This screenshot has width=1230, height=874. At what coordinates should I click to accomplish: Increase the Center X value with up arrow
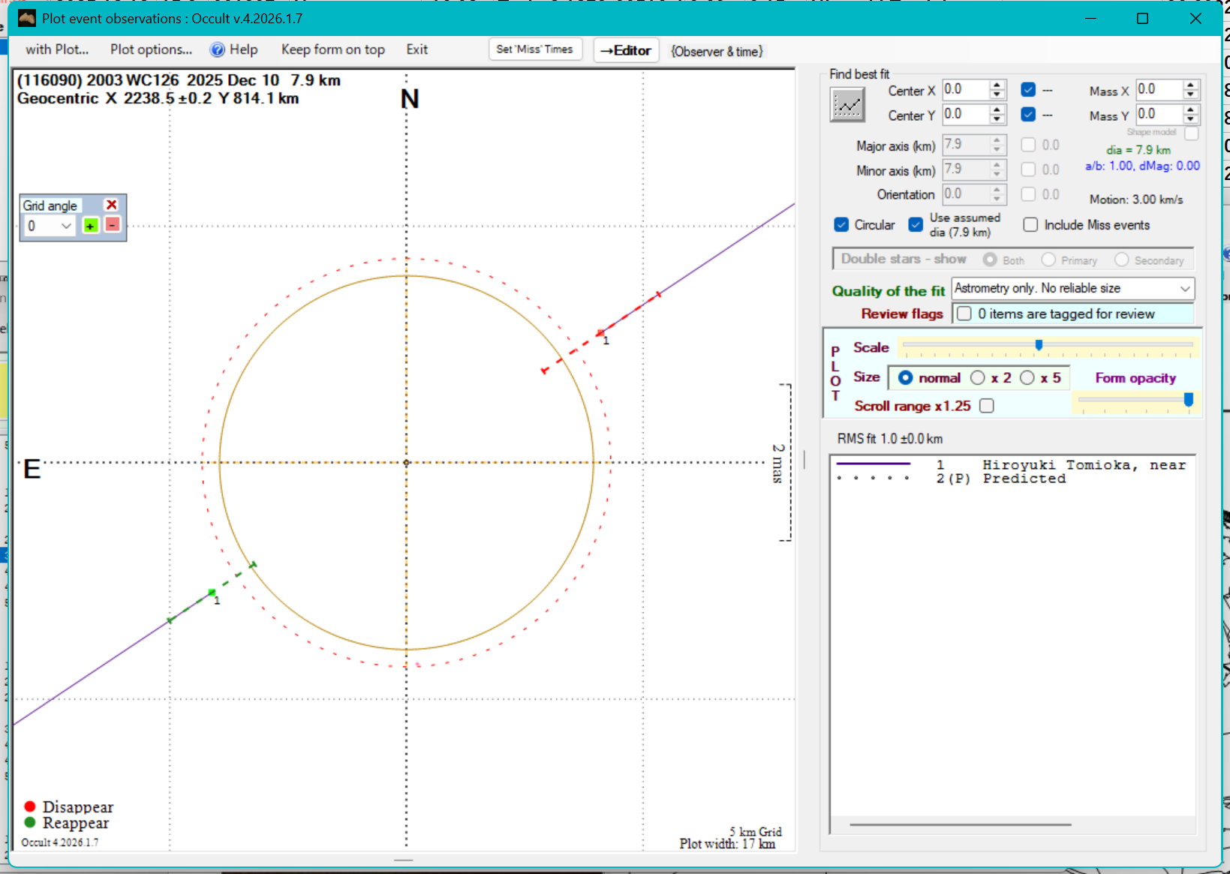click(x=997, y=85)
